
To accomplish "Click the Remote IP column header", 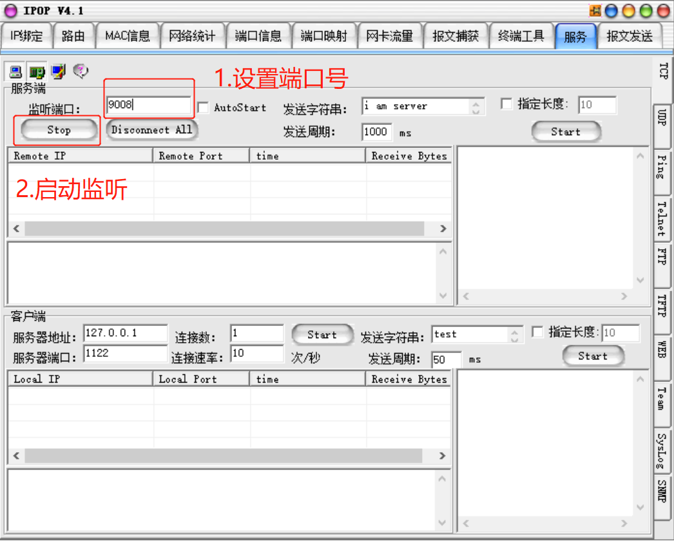I will coord(81,156).
